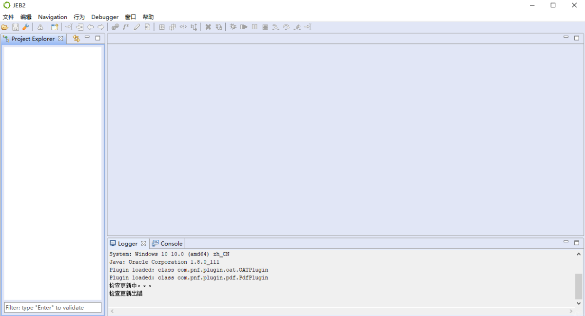Click the Navigate Forward right arrow
This screenshot has width=585, height=316.
(x=101, y=27)
